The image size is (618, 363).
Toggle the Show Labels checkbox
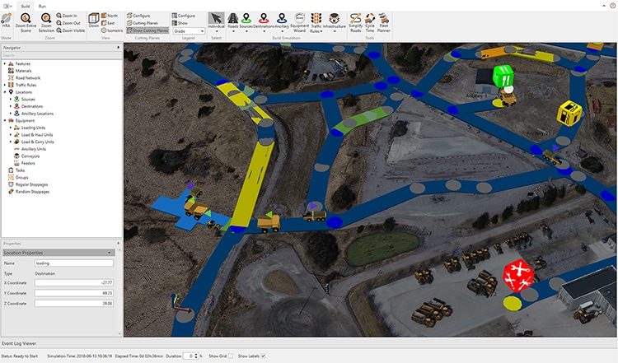tap(264, 356)
